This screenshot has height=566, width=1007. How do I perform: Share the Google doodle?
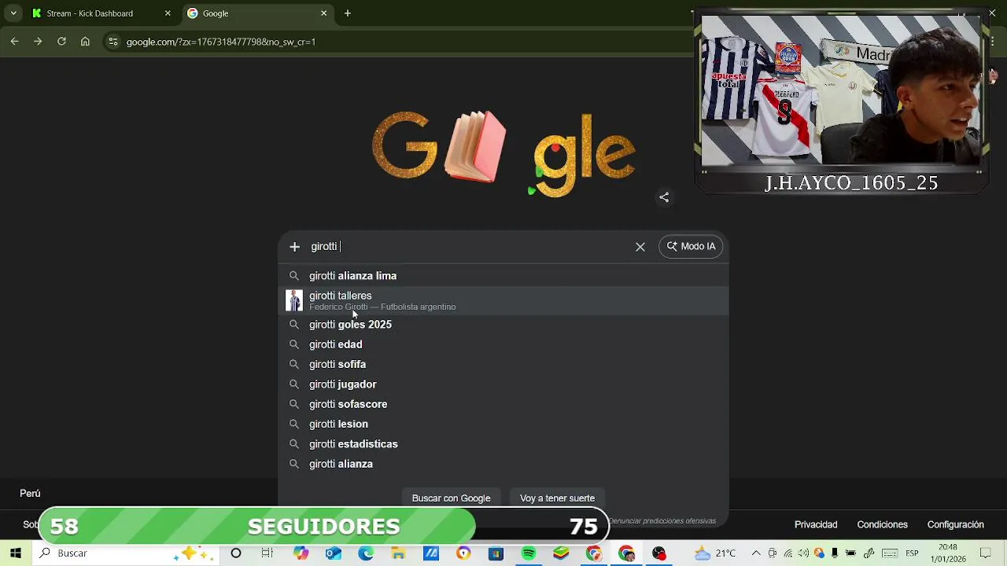point(664,197)
